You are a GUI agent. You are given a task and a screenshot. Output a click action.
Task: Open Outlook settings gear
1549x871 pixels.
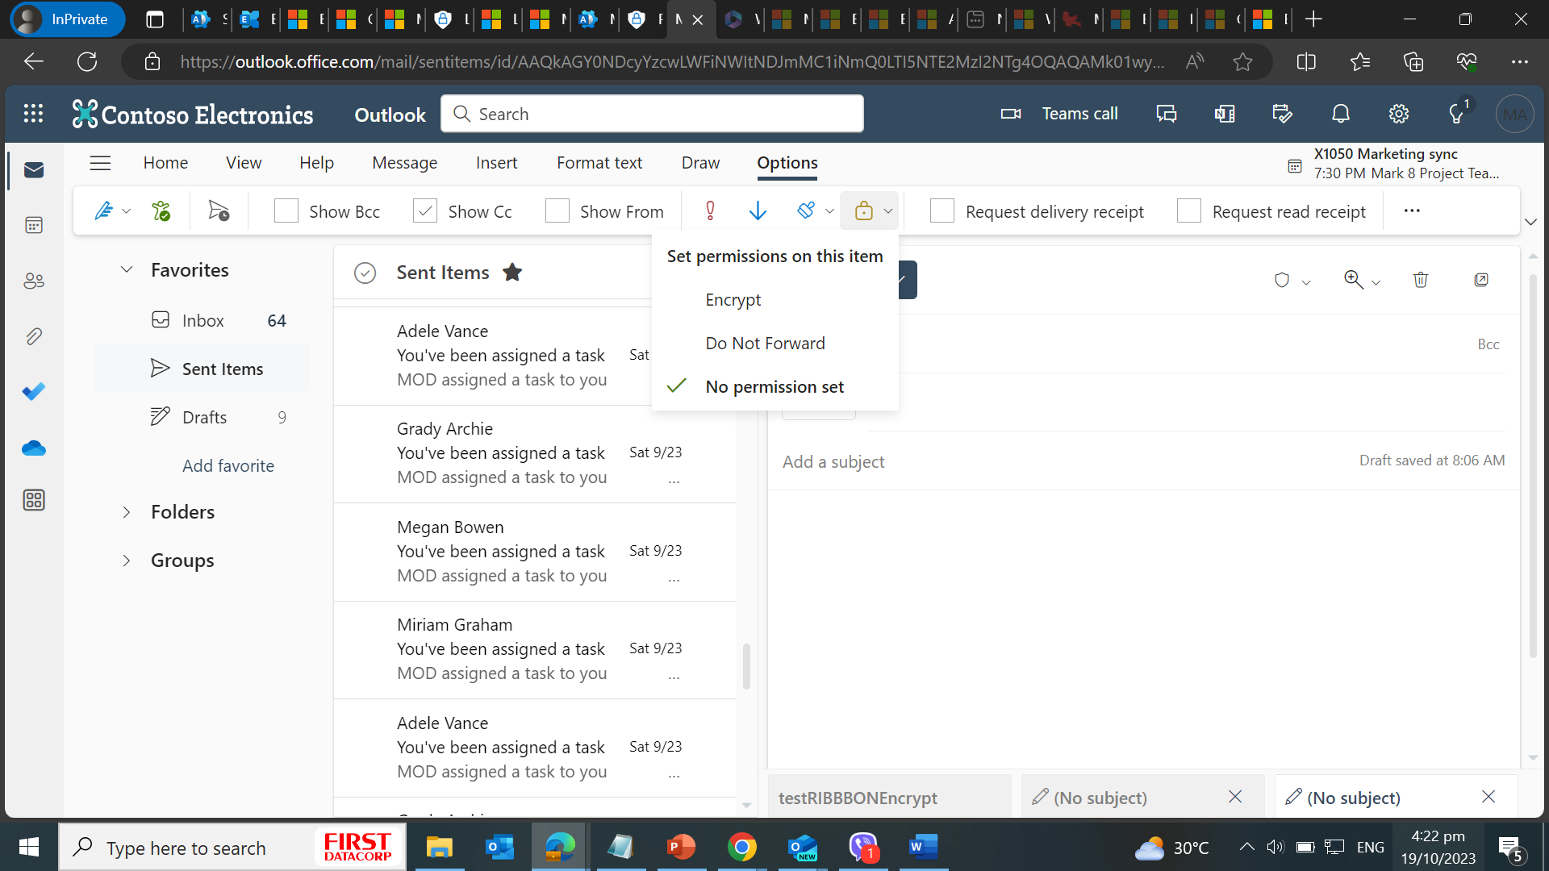[x=1399, y=114]
